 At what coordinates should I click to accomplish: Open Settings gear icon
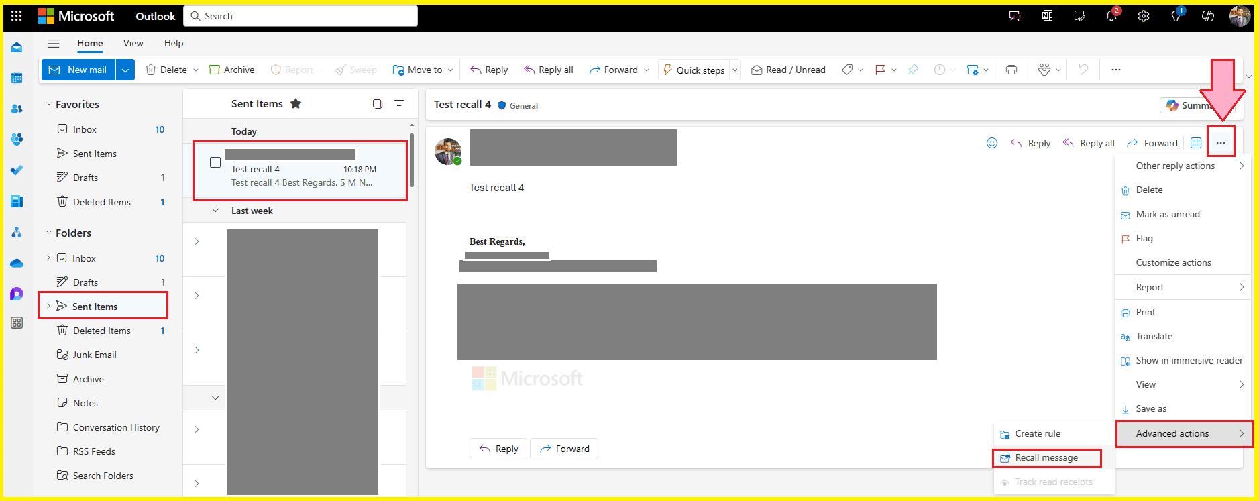pos(1144,16)
